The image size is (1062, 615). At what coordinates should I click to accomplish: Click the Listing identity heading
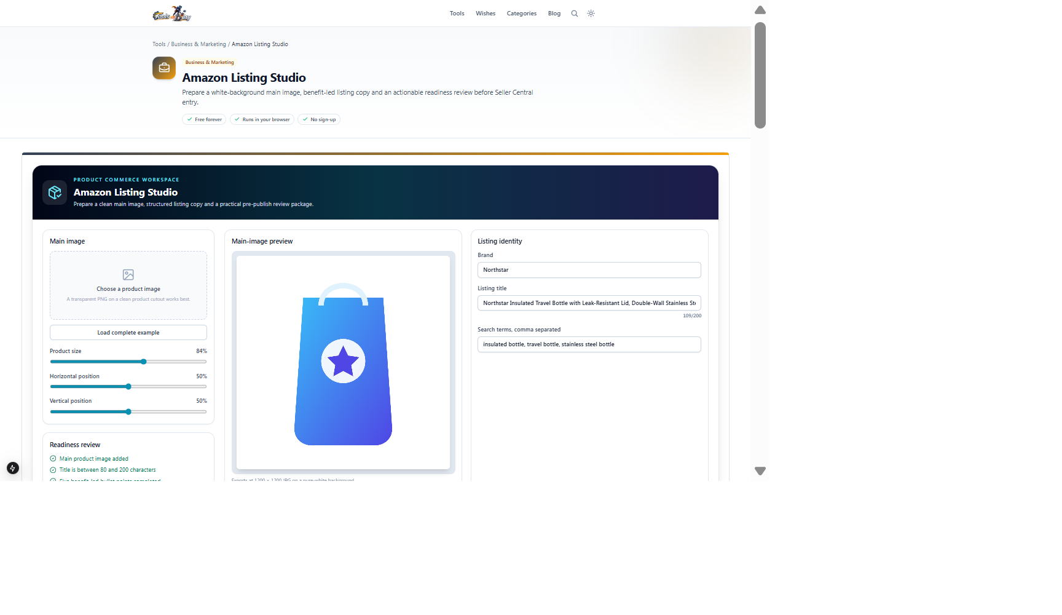500,241
